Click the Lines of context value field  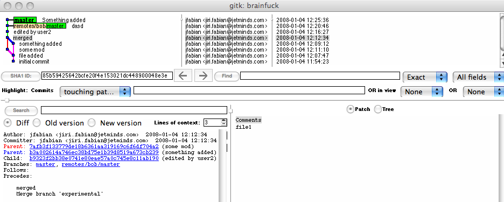pos(212,123)
